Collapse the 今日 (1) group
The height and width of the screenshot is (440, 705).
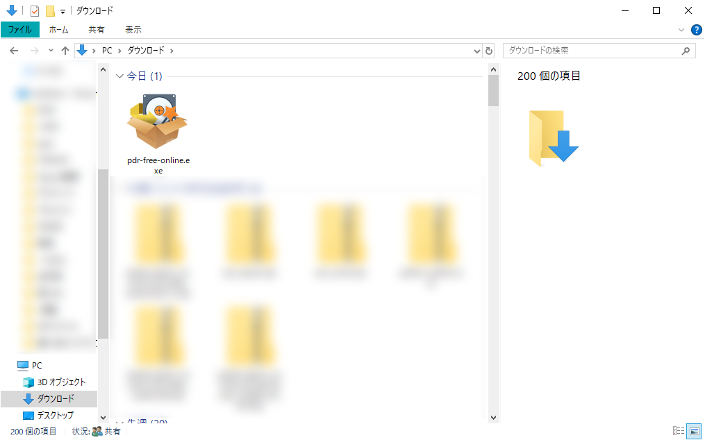coord(119,76)
